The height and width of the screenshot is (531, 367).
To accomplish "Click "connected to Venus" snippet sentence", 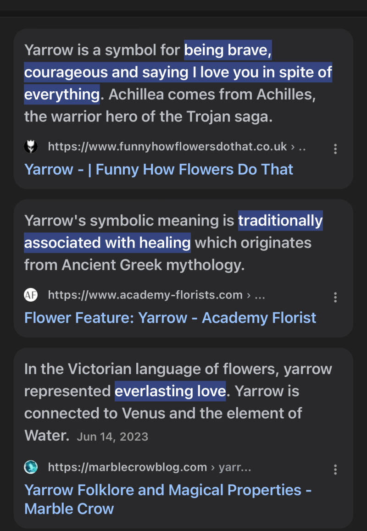I will click(x=163, y=413).
